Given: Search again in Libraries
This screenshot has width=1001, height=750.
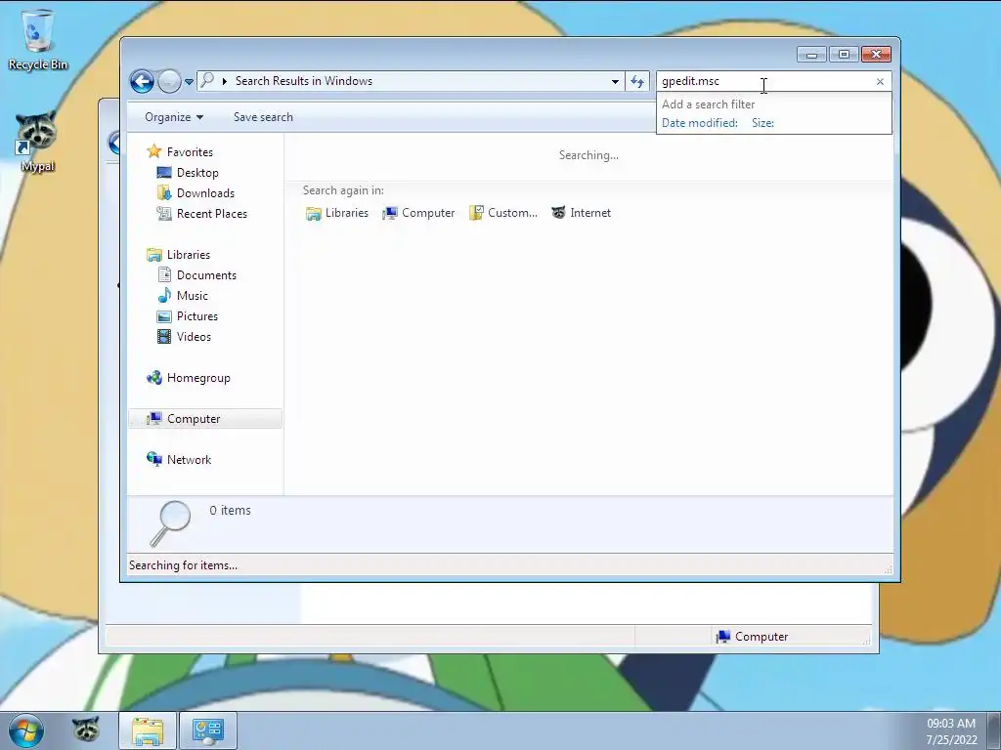Looking at the screenshot, I should [x=337, y=213].
